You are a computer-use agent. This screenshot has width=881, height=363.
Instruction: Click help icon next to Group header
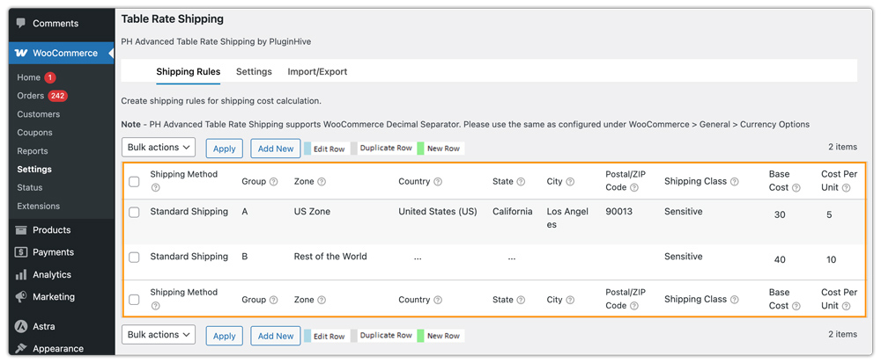click(x=274, y=182)
